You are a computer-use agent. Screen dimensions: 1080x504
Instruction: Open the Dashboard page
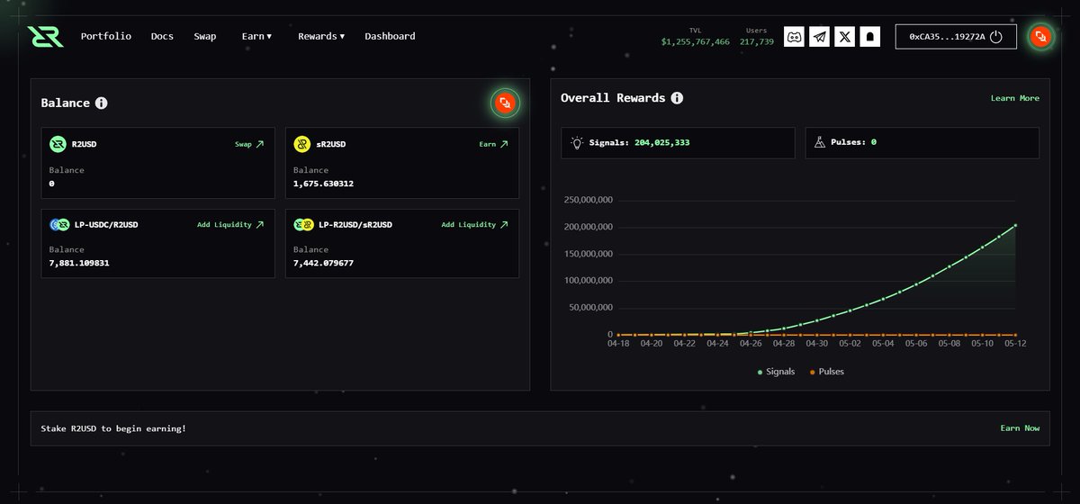tap(390, 36)
